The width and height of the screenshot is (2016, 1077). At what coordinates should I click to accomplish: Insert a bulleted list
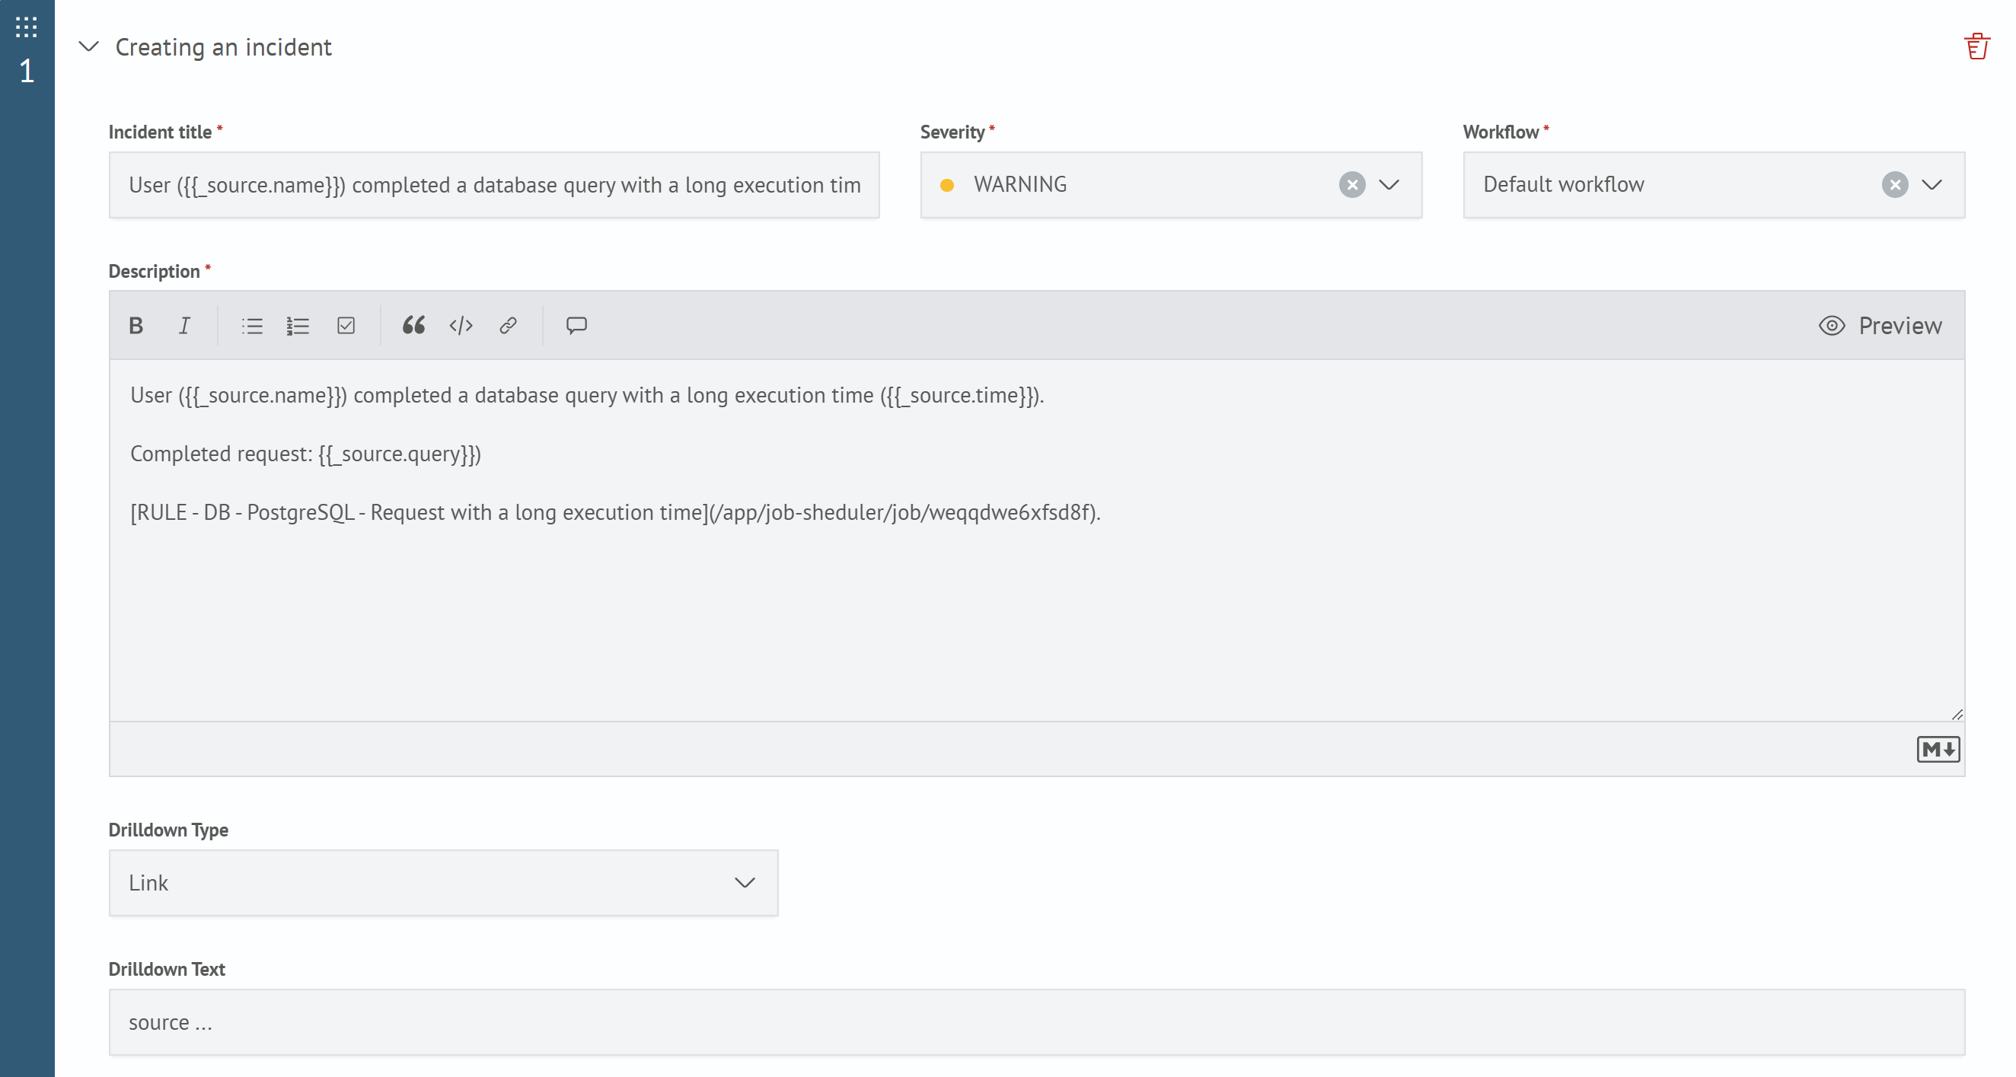pos(252,325)
